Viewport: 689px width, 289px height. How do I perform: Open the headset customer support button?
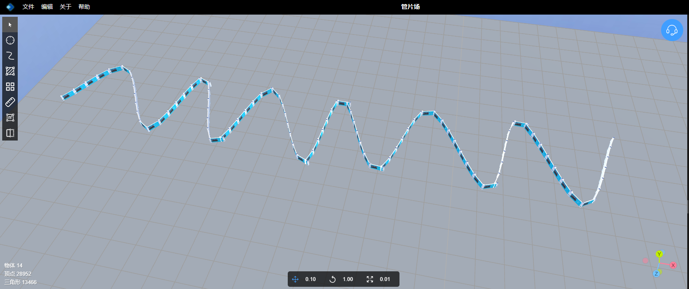click(x=672, y=30)
